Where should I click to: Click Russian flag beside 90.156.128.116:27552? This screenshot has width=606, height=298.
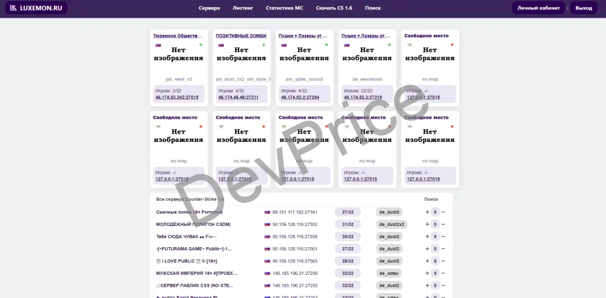[267, 224]
